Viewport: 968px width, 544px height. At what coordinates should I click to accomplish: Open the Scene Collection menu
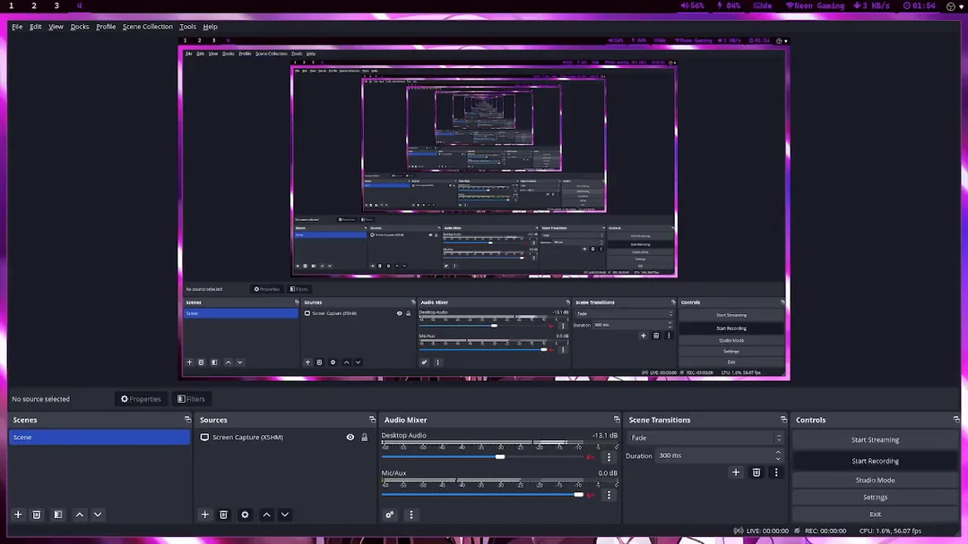coord(147,27)
